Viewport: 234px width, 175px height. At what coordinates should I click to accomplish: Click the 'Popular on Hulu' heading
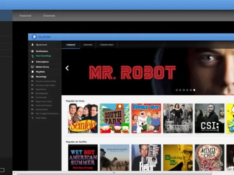(75, 101)
